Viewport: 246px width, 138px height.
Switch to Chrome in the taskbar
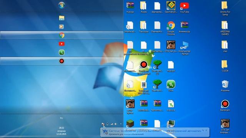(x=61, y=35)
